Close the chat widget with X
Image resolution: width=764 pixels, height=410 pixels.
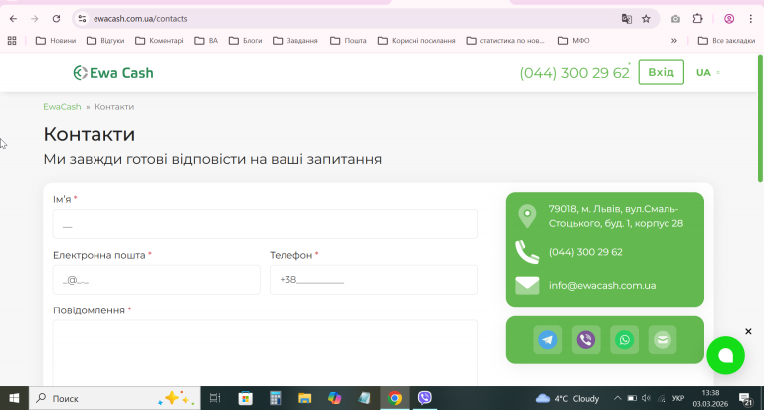coord(748,331)
